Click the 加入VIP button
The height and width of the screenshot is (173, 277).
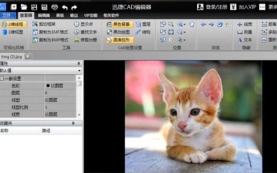(243, 7)
